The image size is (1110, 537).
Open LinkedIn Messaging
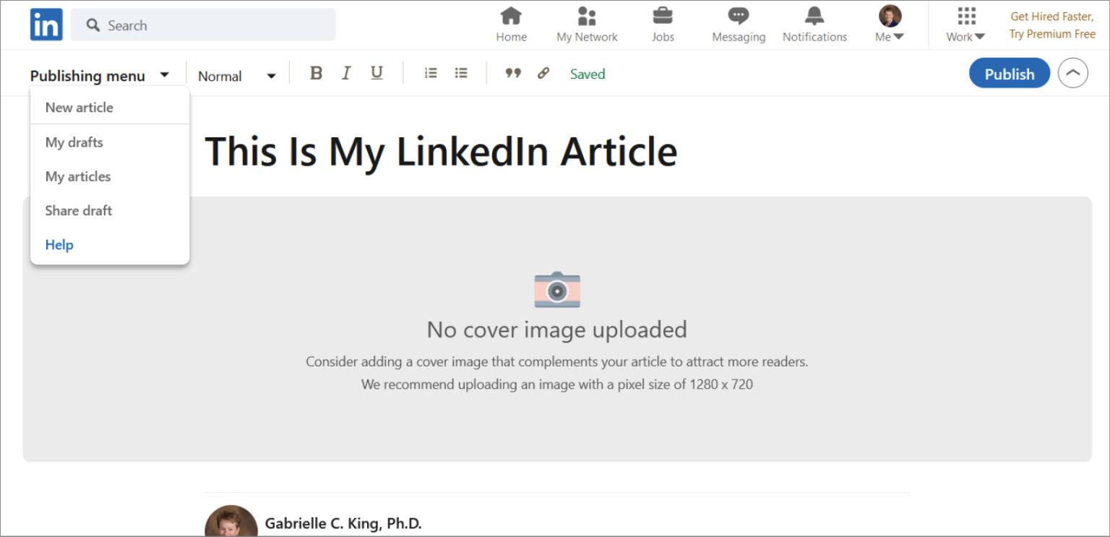pyautogui.click(x=738, y=24)
